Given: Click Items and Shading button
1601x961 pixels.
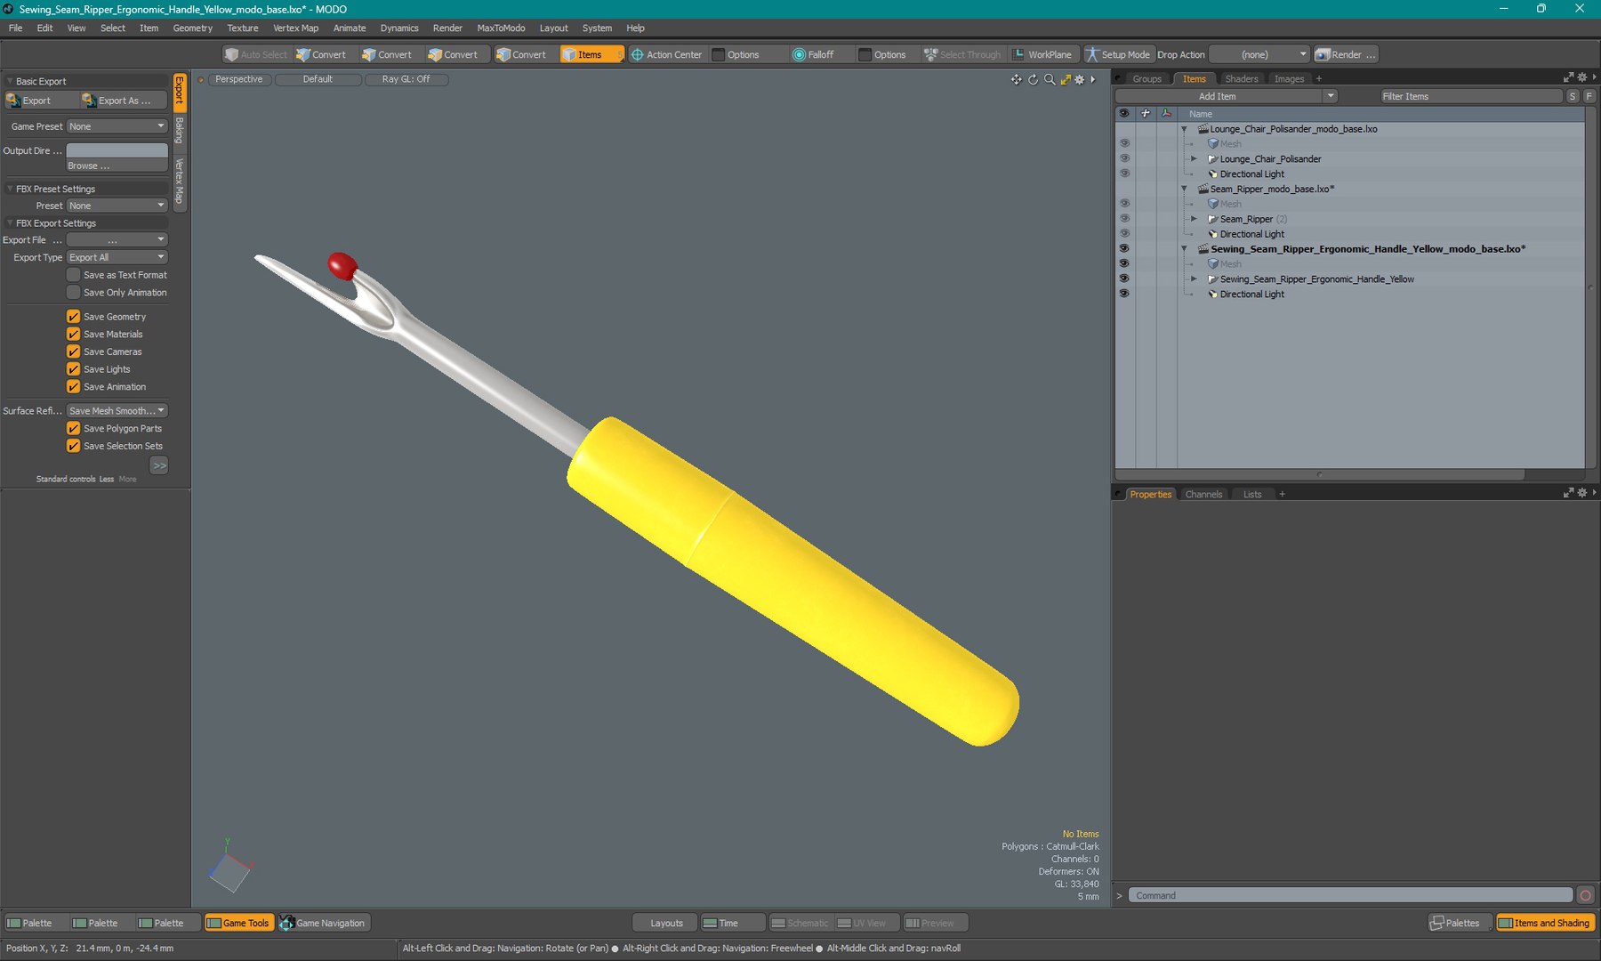Looking at the screenshot, I should (x=1545, y=923).
